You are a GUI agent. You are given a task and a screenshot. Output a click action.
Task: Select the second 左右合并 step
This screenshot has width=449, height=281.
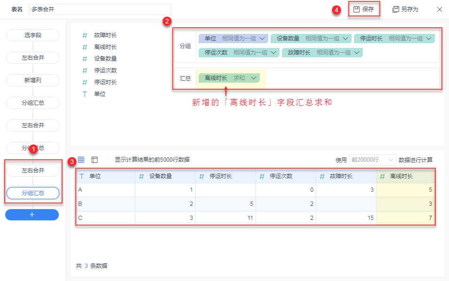coord(33,125)
